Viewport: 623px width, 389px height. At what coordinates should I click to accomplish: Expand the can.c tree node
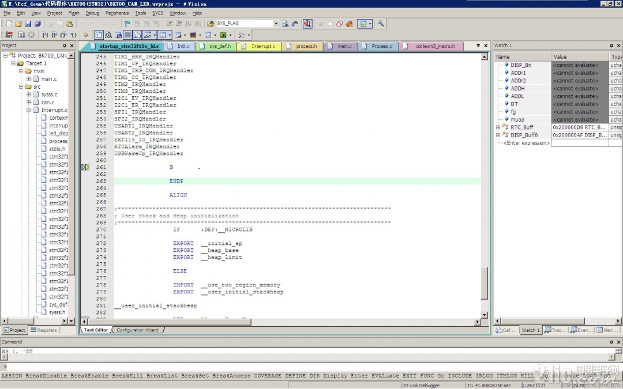tap(29, 102)
